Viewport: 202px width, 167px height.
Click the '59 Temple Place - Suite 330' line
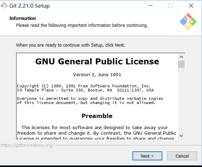[85, 90]
